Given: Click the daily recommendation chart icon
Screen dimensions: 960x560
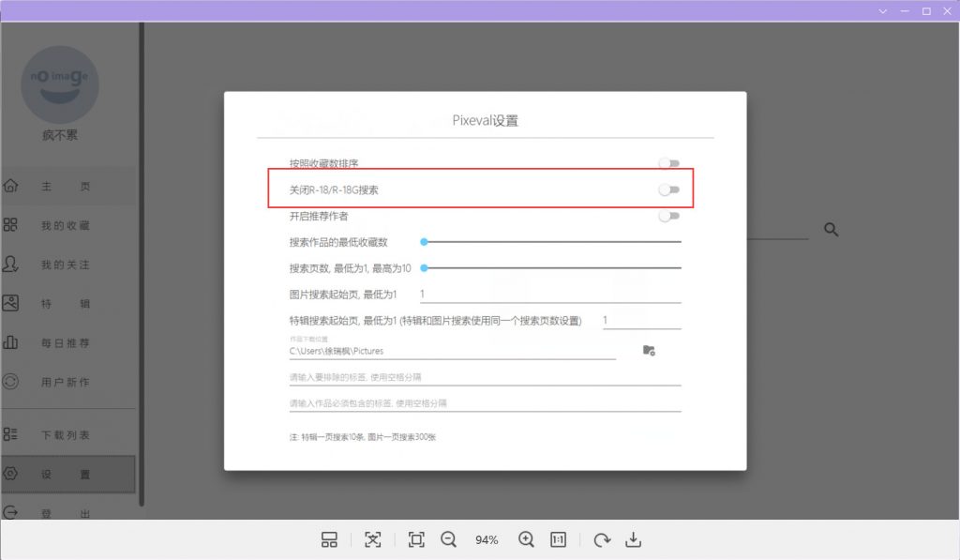Looking at the screenshot, I should click(10, 342).
